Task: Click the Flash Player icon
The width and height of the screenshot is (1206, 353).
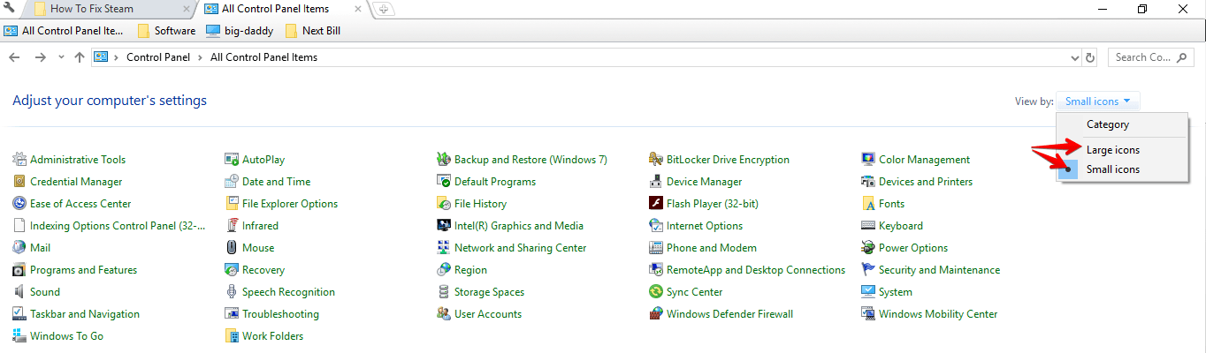Action: point(656,204)
